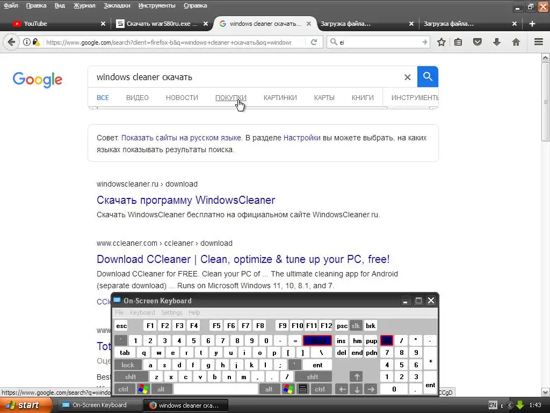Click the ent key beside apostrophe
550x413 pixels.
(317, 365)
